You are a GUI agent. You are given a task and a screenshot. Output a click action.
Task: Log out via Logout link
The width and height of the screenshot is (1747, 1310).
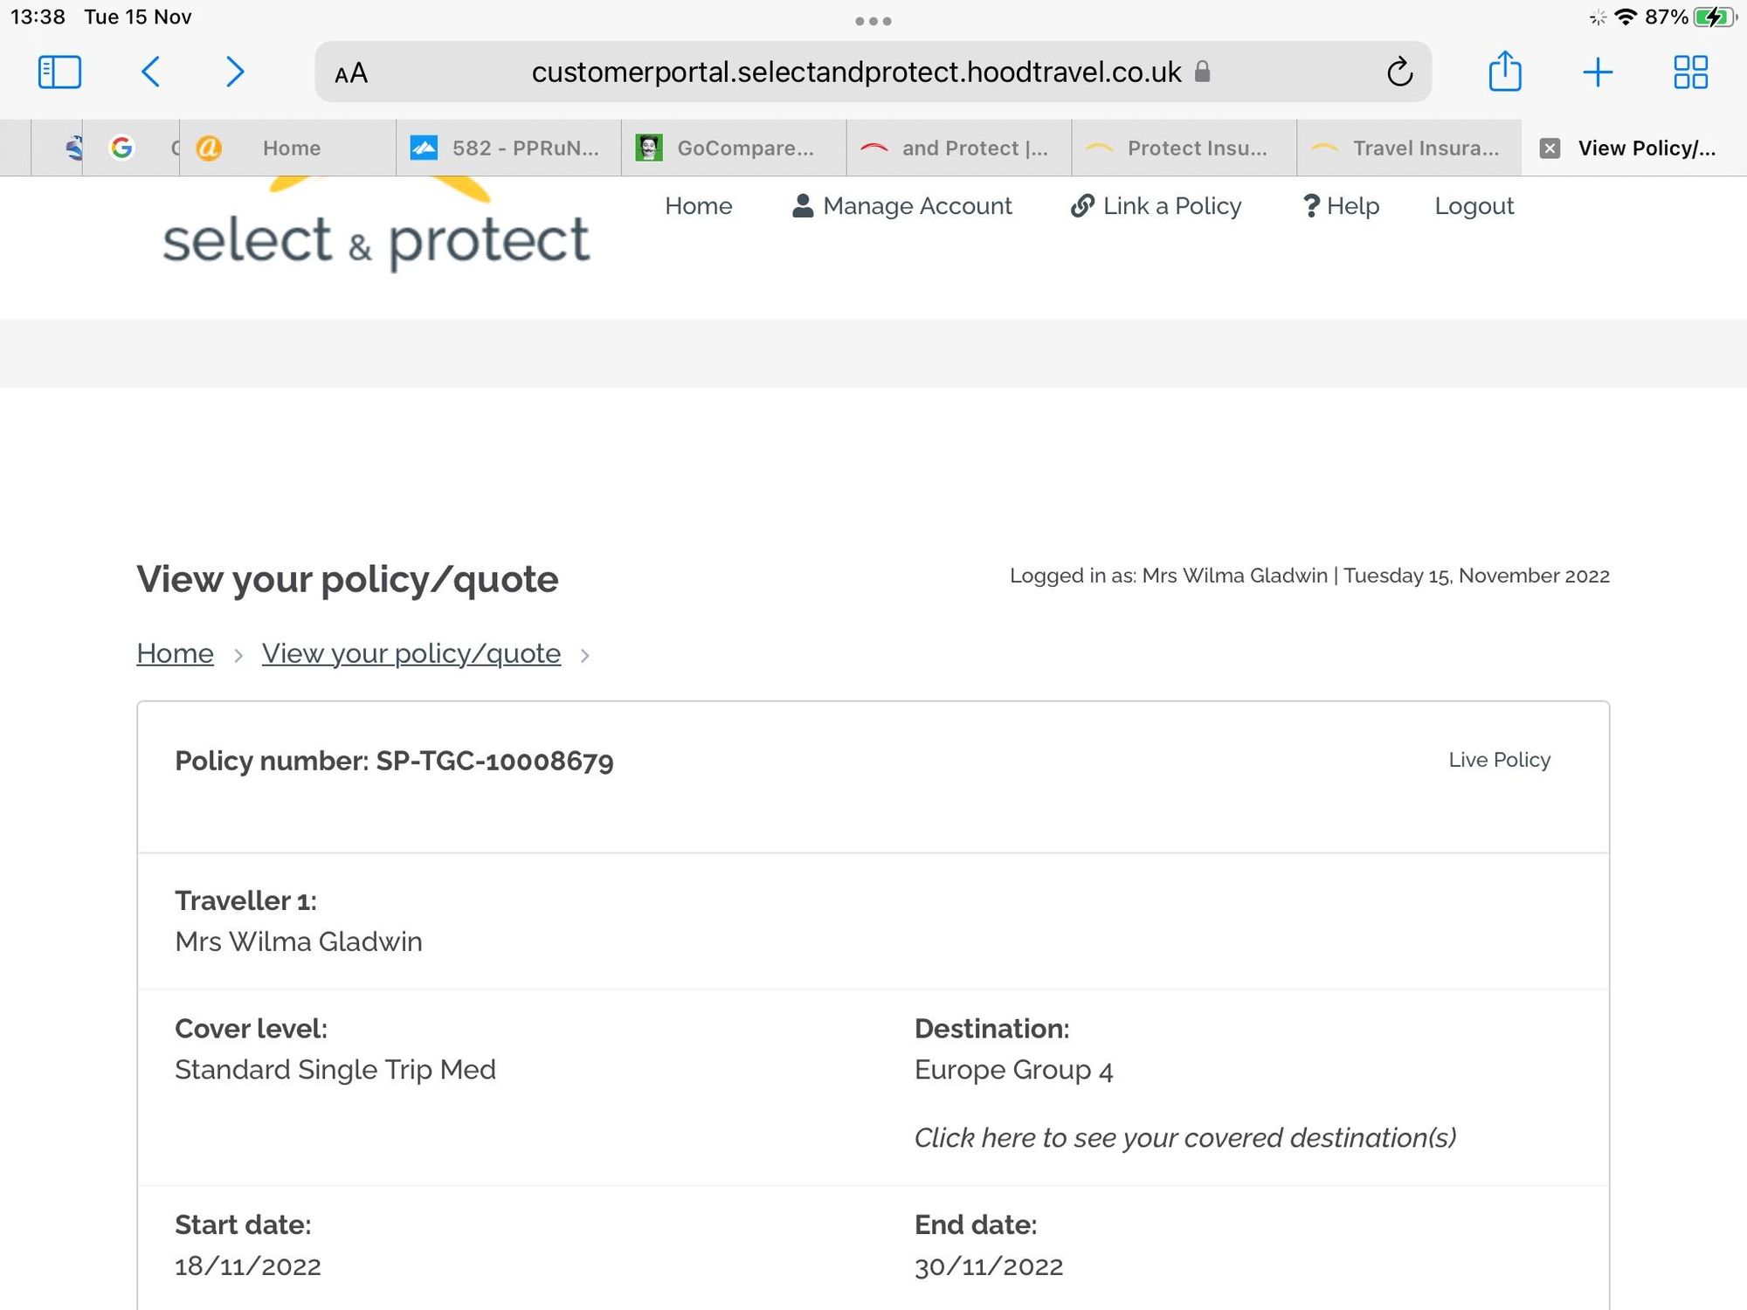tap(1474, 206)
